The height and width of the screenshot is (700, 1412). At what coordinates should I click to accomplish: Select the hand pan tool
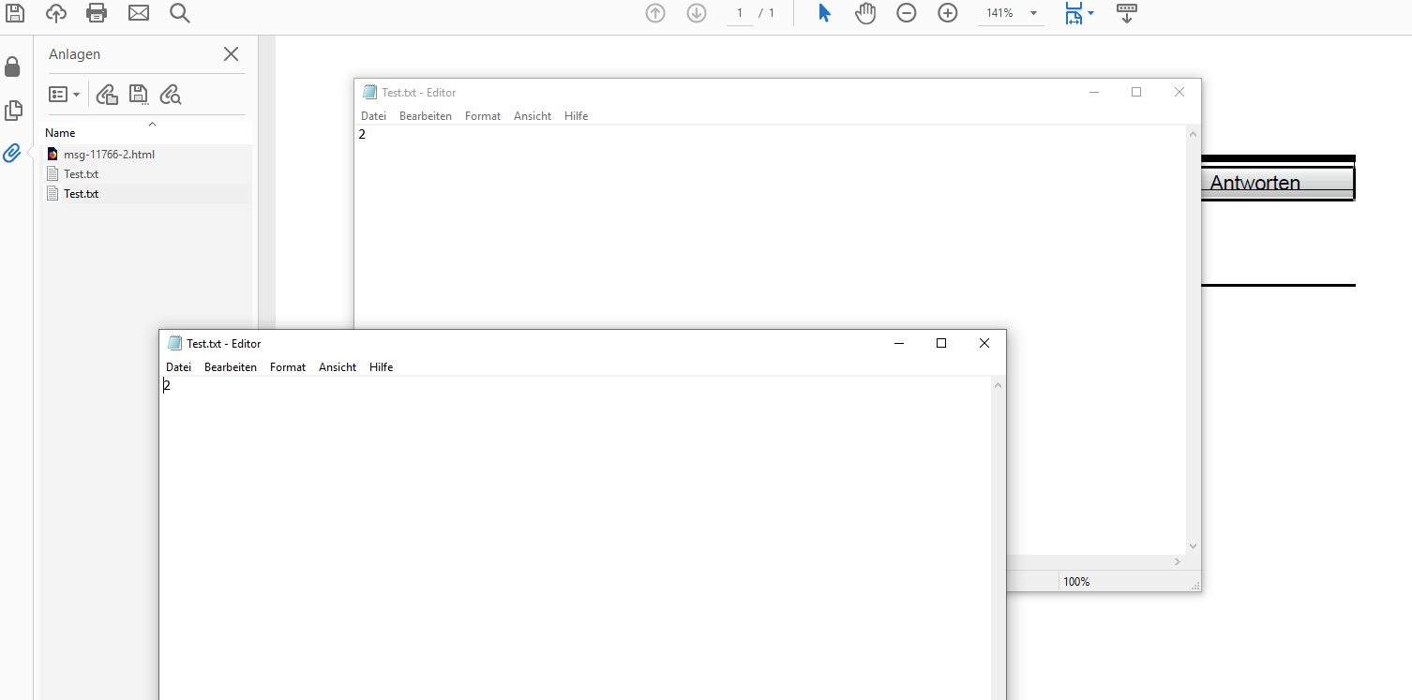[864, 13]
